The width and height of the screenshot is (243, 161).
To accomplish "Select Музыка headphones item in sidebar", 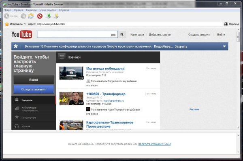I will [34, 126].
